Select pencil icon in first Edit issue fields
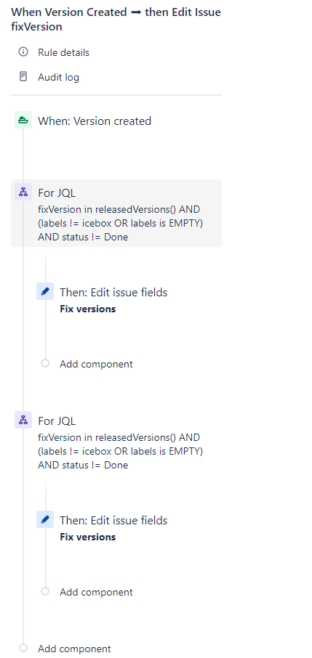The image size is (312, 658). [x=45, y=291]
